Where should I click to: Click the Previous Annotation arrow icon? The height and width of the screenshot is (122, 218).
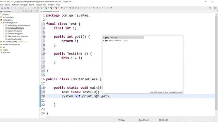(89, 8)
